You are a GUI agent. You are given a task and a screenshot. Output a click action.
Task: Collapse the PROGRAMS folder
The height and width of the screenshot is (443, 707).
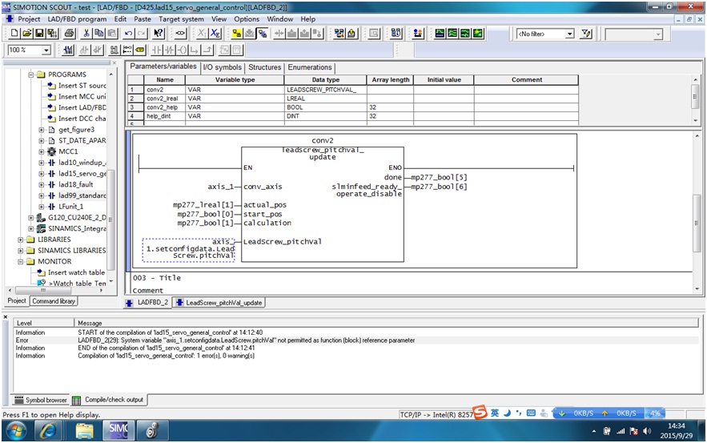pos(31,75)
